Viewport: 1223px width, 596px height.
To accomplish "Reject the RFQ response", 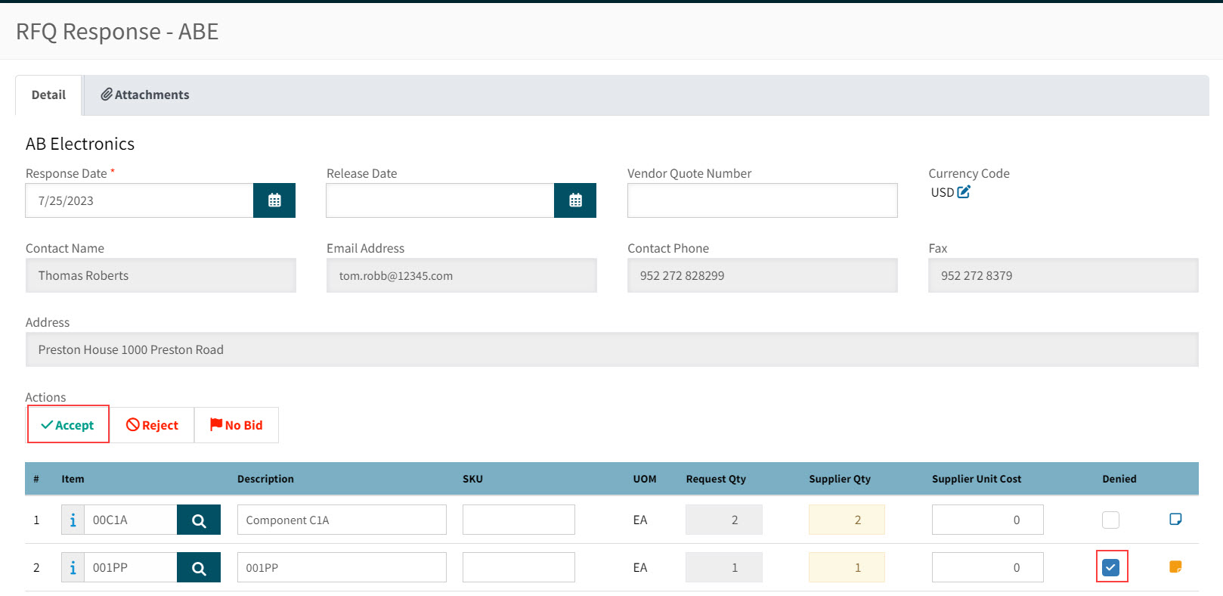I will 152,425.
